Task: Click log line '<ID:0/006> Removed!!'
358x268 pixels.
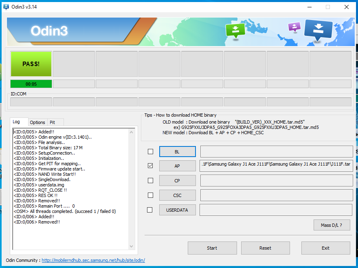Action: tap(37, 222)
